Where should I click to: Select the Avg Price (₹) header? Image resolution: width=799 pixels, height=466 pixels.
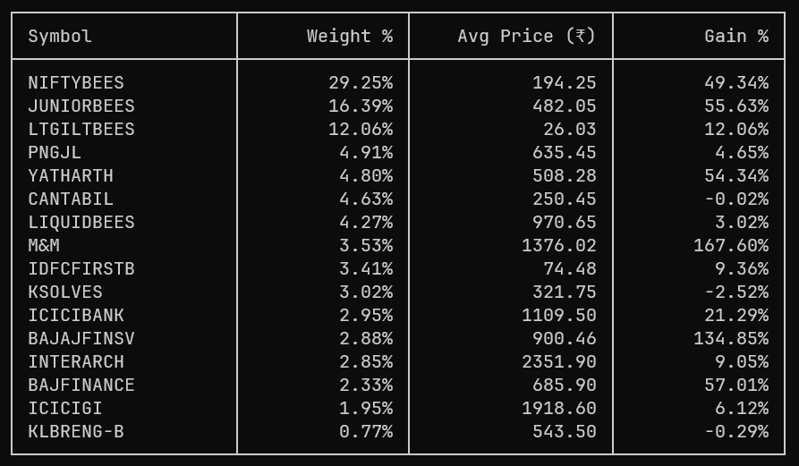click(x=526, y=37)
